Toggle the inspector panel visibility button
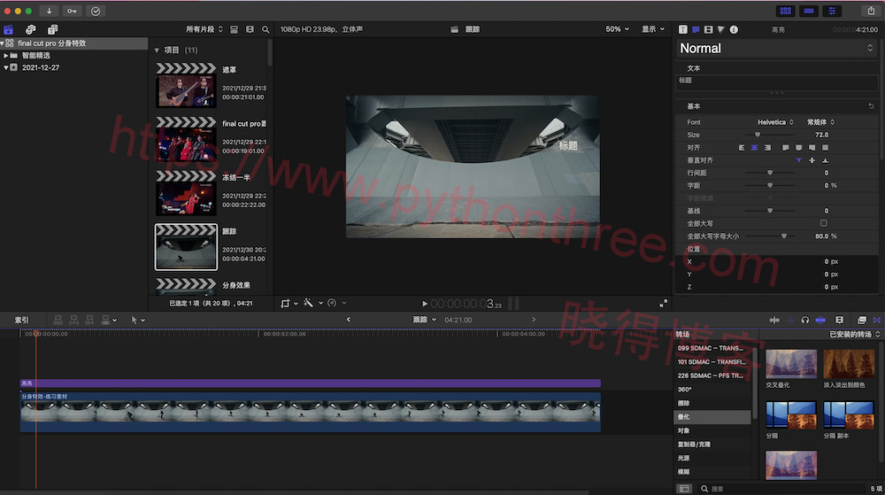 pos(832,11)
